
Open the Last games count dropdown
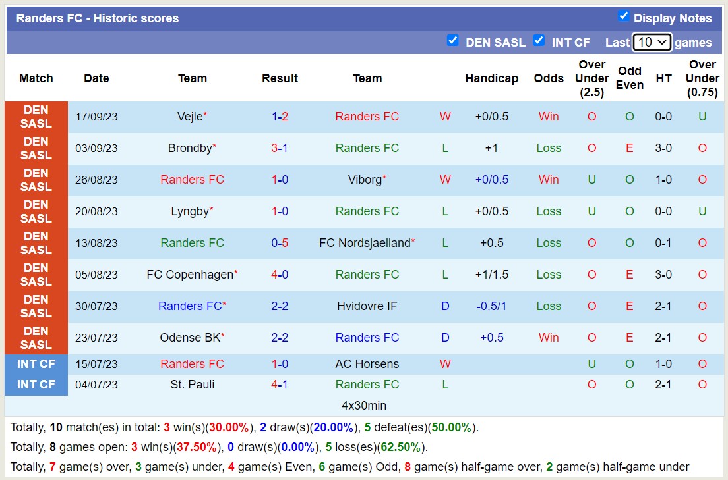652,42
